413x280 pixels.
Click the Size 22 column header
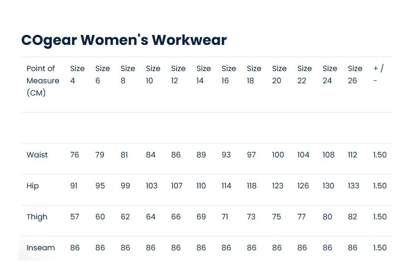(x=304, y=75)
